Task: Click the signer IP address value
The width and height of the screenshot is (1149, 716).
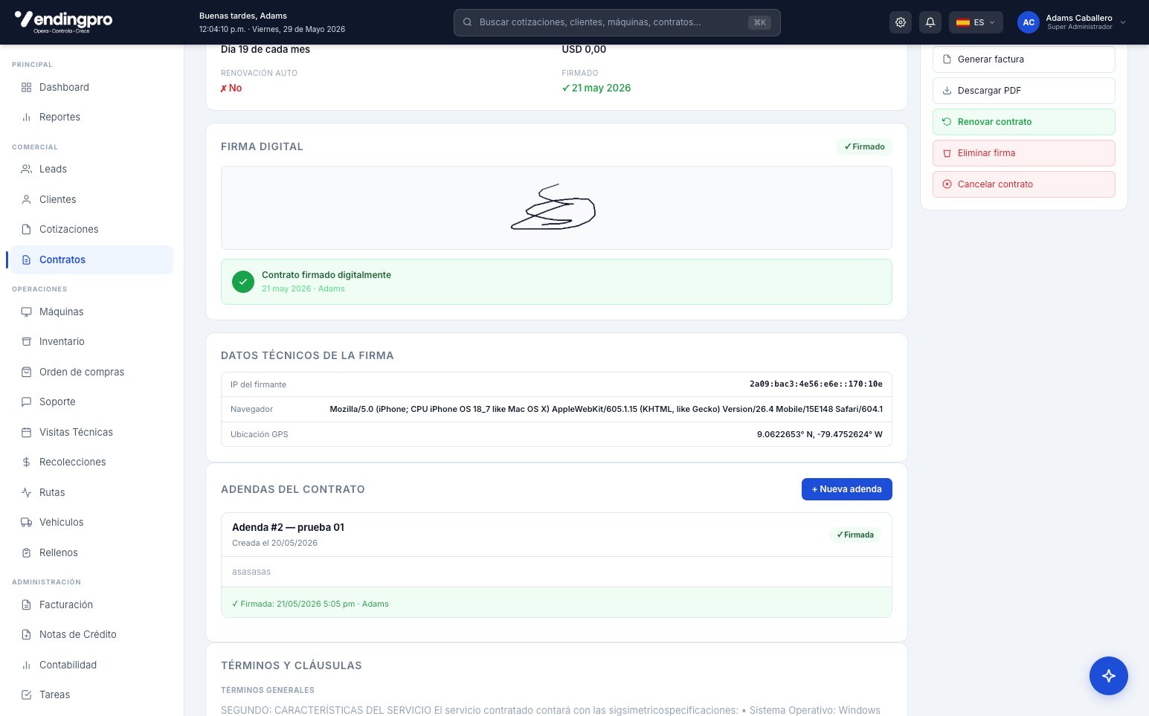Action: click(816, 384)
